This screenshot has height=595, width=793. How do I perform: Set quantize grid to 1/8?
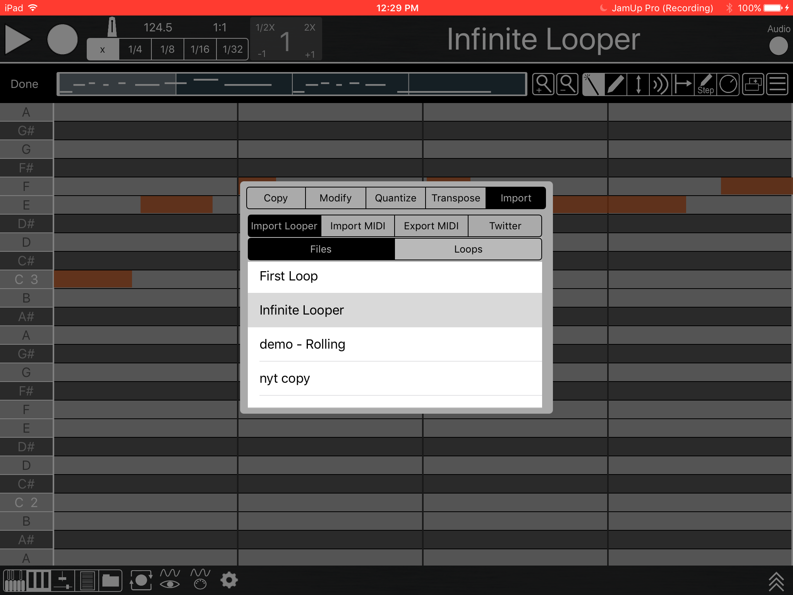pos(168,49)
